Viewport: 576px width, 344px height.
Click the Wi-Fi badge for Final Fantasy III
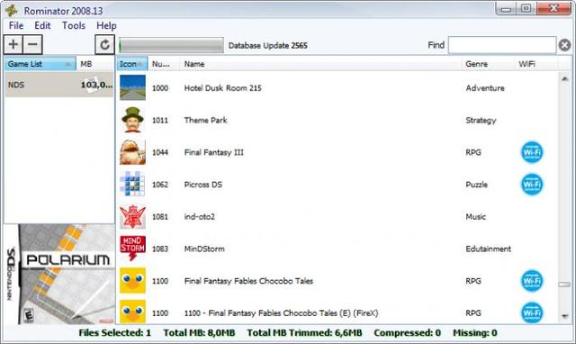pos(532,152)
